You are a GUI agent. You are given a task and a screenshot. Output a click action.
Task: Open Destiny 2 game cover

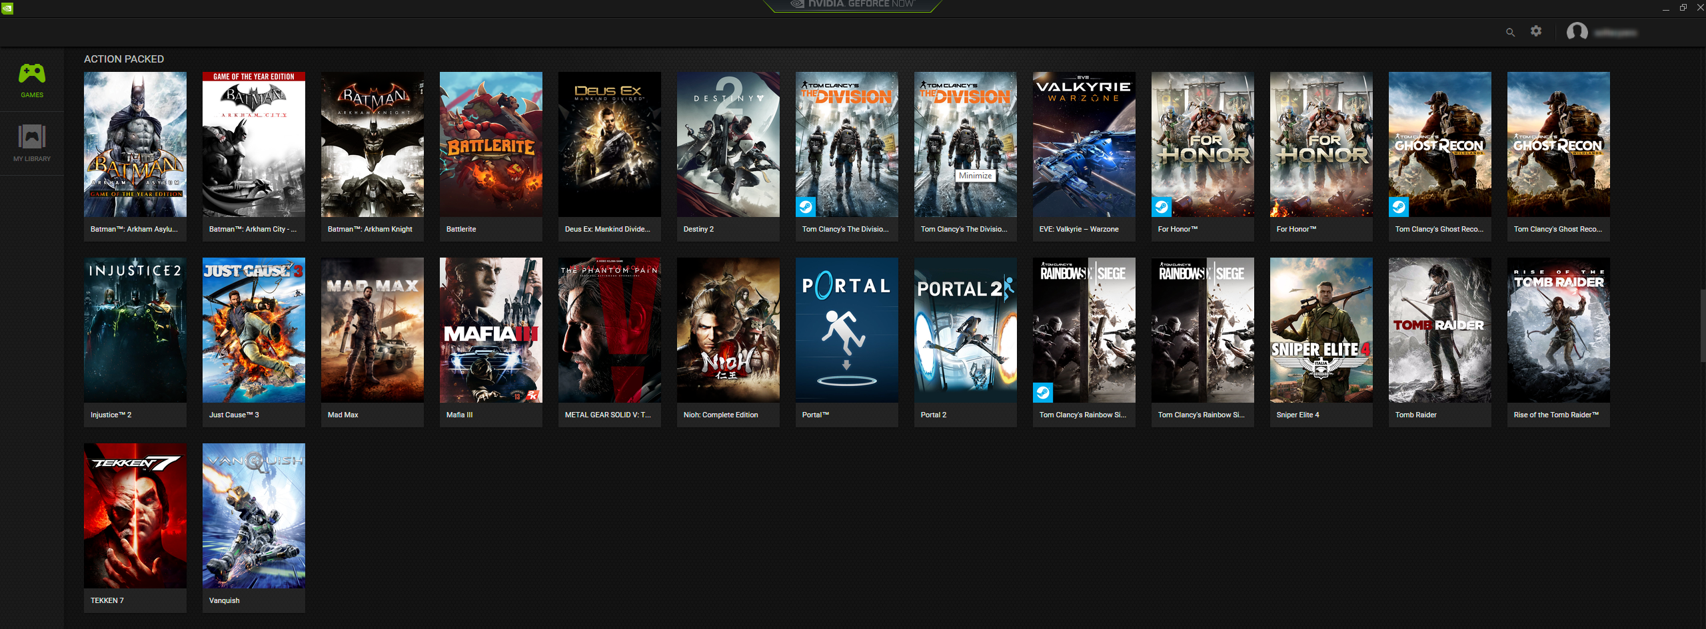728,144
